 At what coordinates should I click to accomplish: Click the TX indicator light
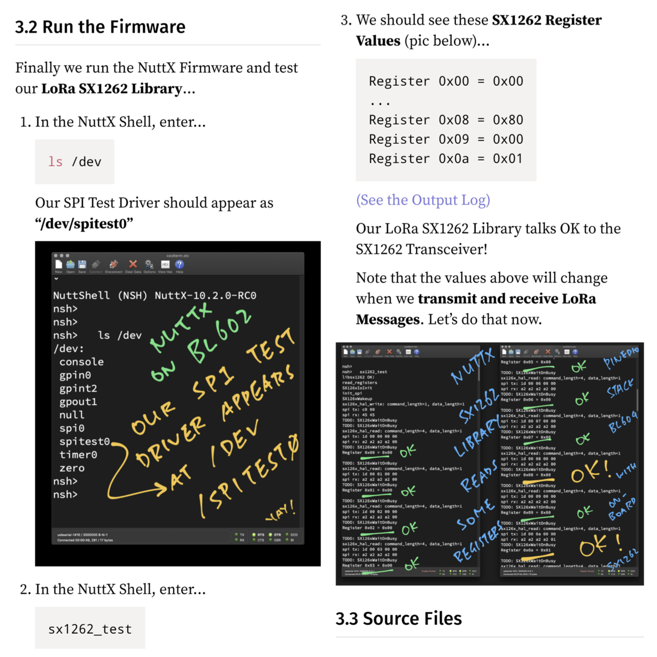(x=240, y=535)
